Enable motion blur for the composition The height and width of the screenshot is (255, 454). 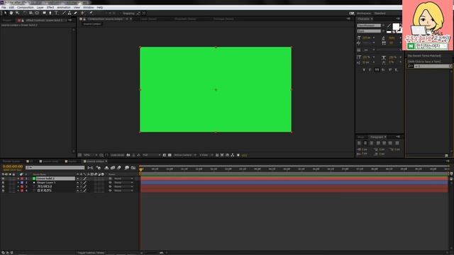point(119,168)
